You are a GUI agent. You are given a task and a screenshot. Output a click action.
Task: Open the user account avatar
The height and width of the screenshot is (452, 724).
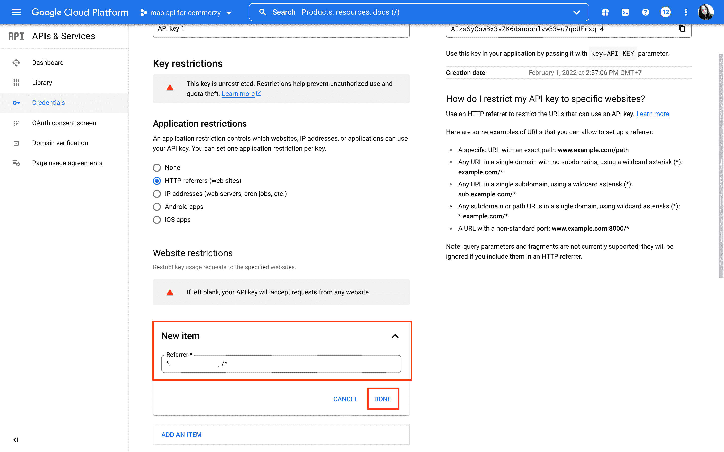point(706,12)
